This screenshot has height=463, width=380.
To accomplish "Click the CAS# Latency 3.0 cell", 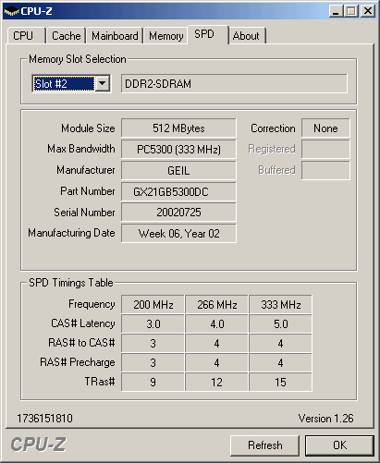I will 153,324.
